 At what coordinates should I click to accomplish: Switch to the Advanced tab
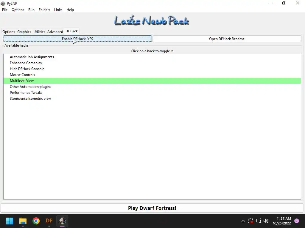click(x=55, y=31)
